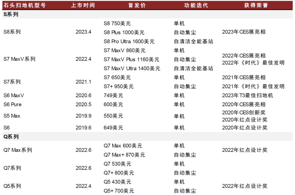The width and height of the screenshot is (295, 195).
Task: Click the Q7 Max+ 870美元 price cell
Action: coord(124,155)
